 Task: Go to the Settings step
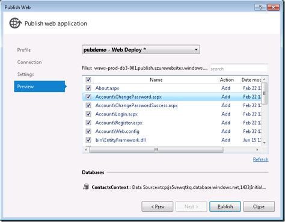click(25, 75)
